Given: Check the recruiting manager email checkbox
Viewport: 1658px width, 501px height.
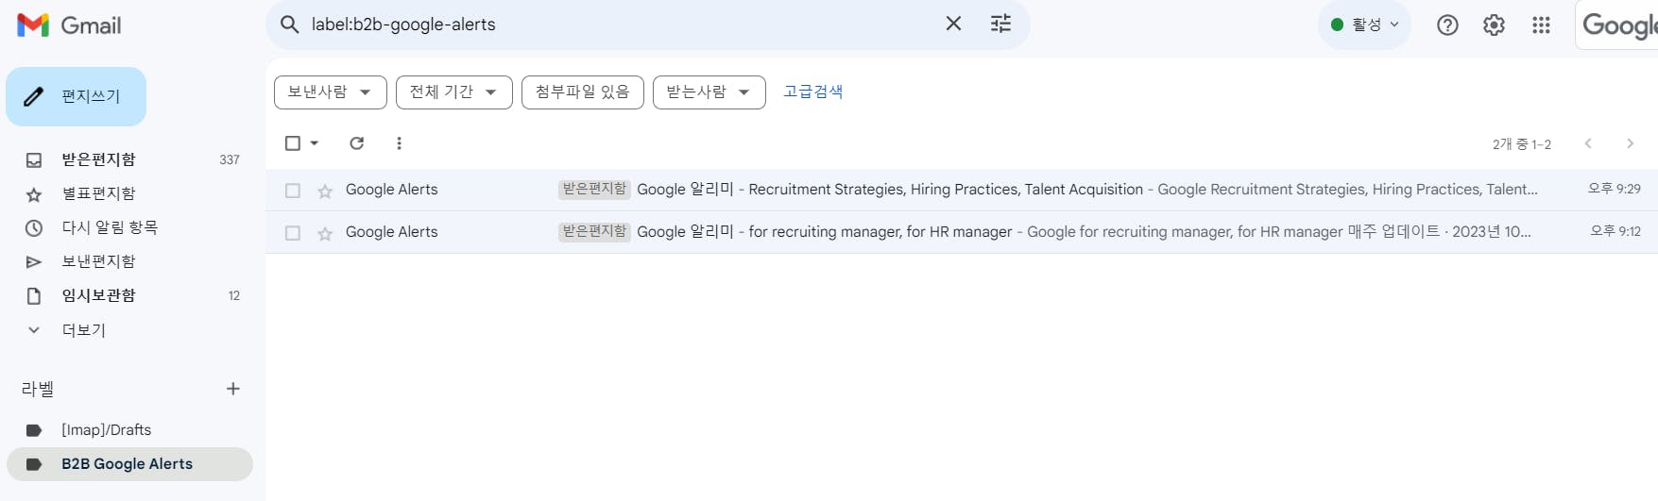Looking at the screenshot, I should click(293, 233).
